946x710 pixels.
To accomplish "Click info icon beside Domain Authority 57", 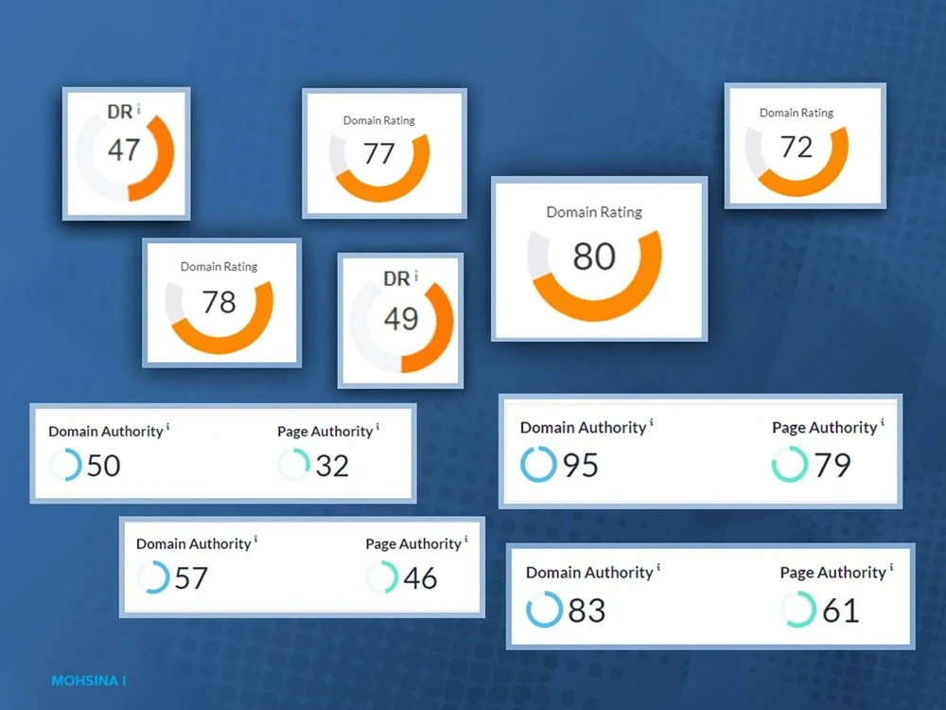I will tap(255, 539).
